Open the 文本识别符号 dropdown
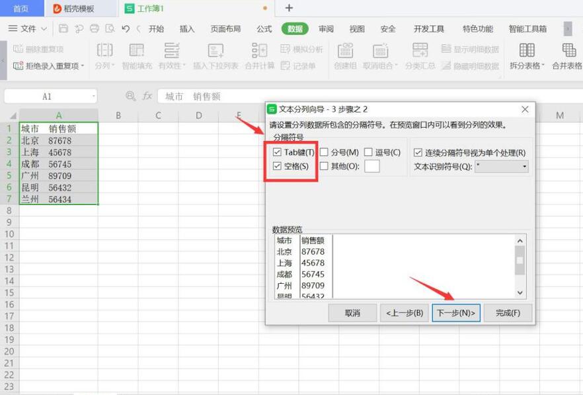 coord(502,167)
